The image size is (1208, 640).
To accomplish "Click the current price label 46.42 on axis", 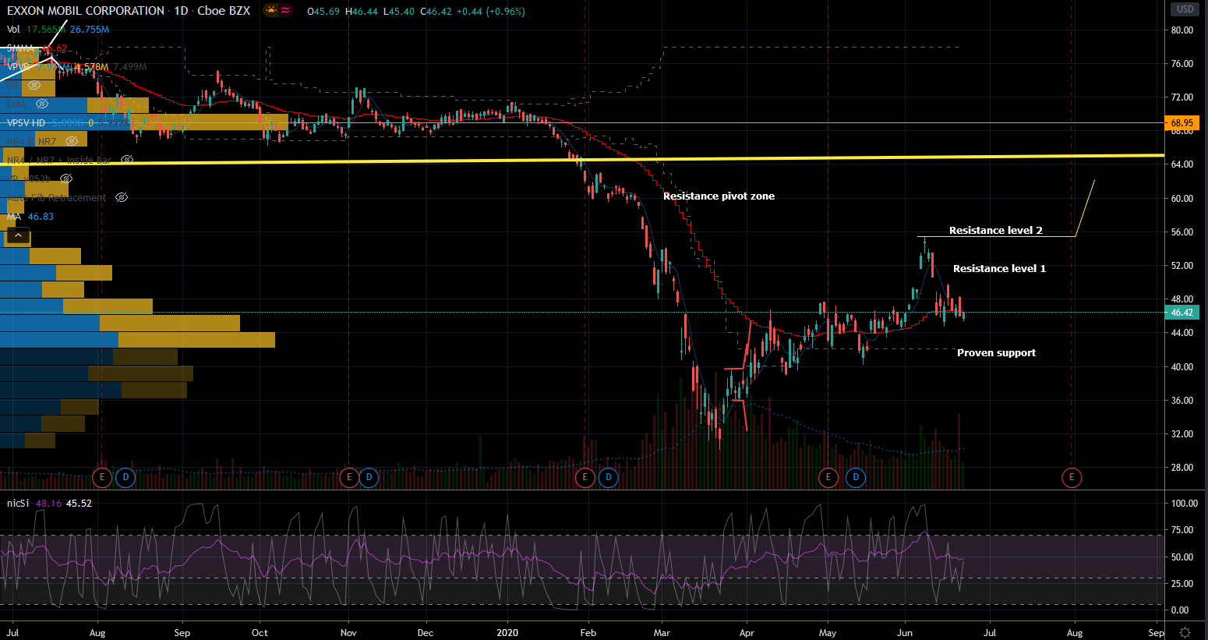I will point(1182,313).
